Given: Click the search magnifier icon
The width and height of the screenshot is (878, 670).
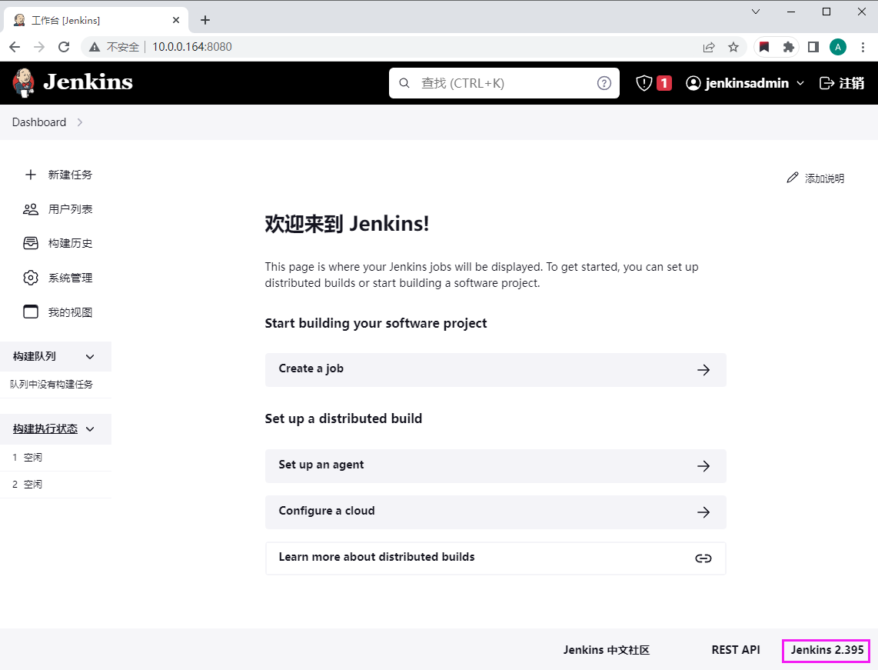Looking at the screenshot, I should coord(404,83).
